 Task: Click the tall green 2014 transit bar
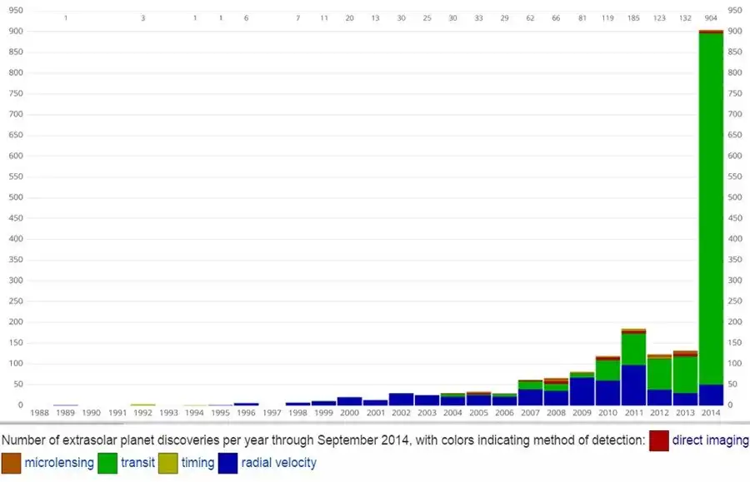711,208
